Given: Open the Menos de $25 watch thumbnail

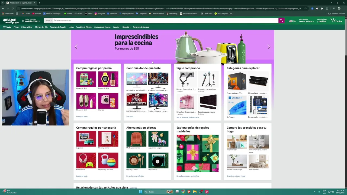Looking at the screenshot, I should [x=108, y=79].
